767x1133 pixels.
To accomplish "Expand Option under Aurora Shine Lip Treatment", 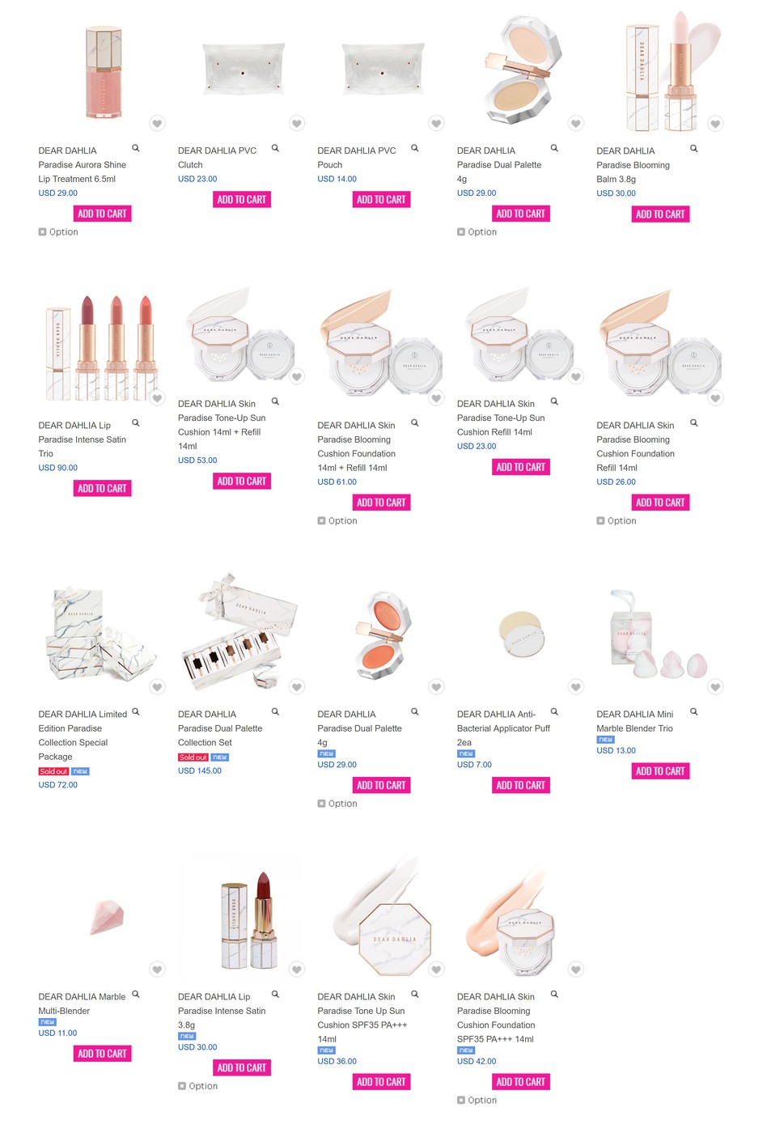I will click(58, 232).
